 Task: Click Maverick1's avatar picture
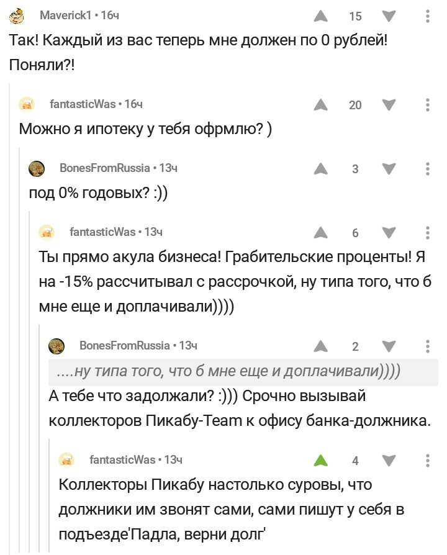point(18,15)
